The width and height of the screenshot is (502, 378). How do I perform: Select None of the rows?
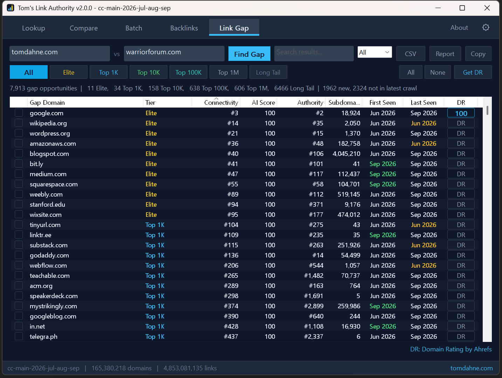pyautogui.click(x=438, y=72)
